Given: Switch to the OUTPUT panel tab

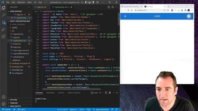Looking at the screenshot, I should click(x=61, y=93).
